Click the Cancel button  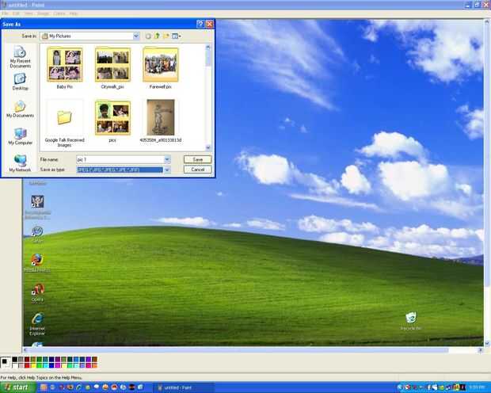coord(198,170)
